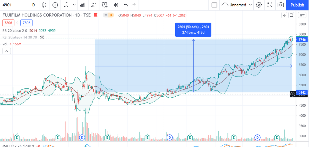Open indicator templates icon in toolbar

click(x=94, y=5)
